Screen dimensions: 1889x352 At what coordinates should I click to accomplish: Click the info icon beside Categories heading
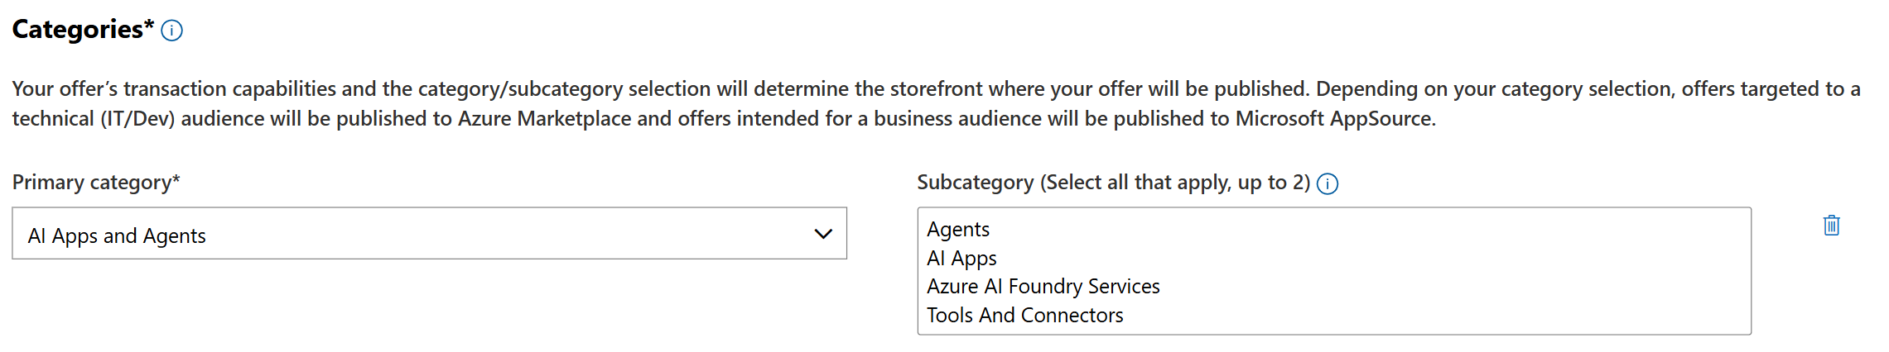171,31
